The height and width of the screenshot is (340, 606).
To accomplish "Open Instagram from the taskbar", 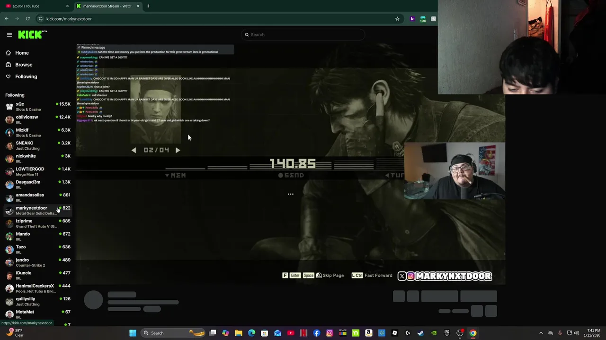I will (330, 333).
